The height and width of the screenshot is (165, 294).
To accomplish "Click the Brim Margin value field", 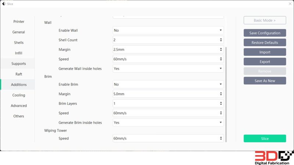I will tap(165, 94).
